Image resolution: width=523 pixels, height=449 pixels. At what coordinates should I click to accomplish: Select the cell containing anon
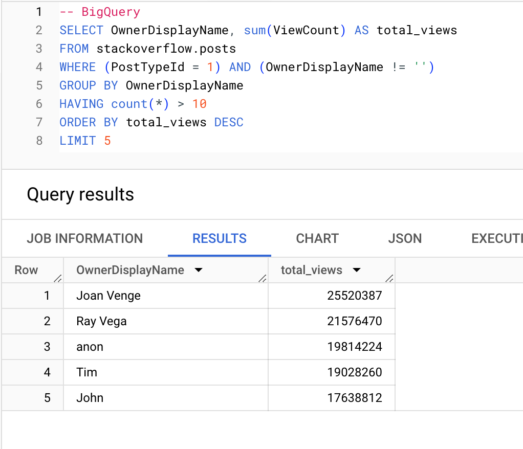90,347
